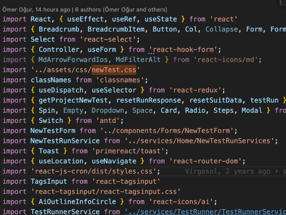This screenshot has height=215, width=286.
Task: Click the 'react-hook-form' module string
Action: 185,49
